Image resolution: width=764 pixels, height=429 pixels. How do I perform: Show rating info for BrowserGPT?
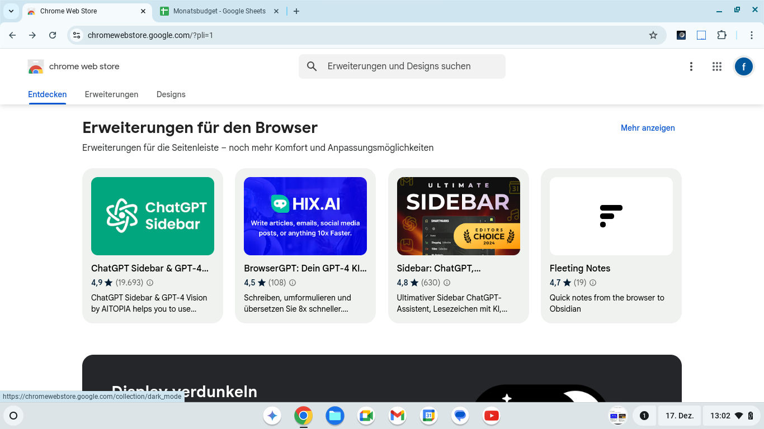point(293,283)
